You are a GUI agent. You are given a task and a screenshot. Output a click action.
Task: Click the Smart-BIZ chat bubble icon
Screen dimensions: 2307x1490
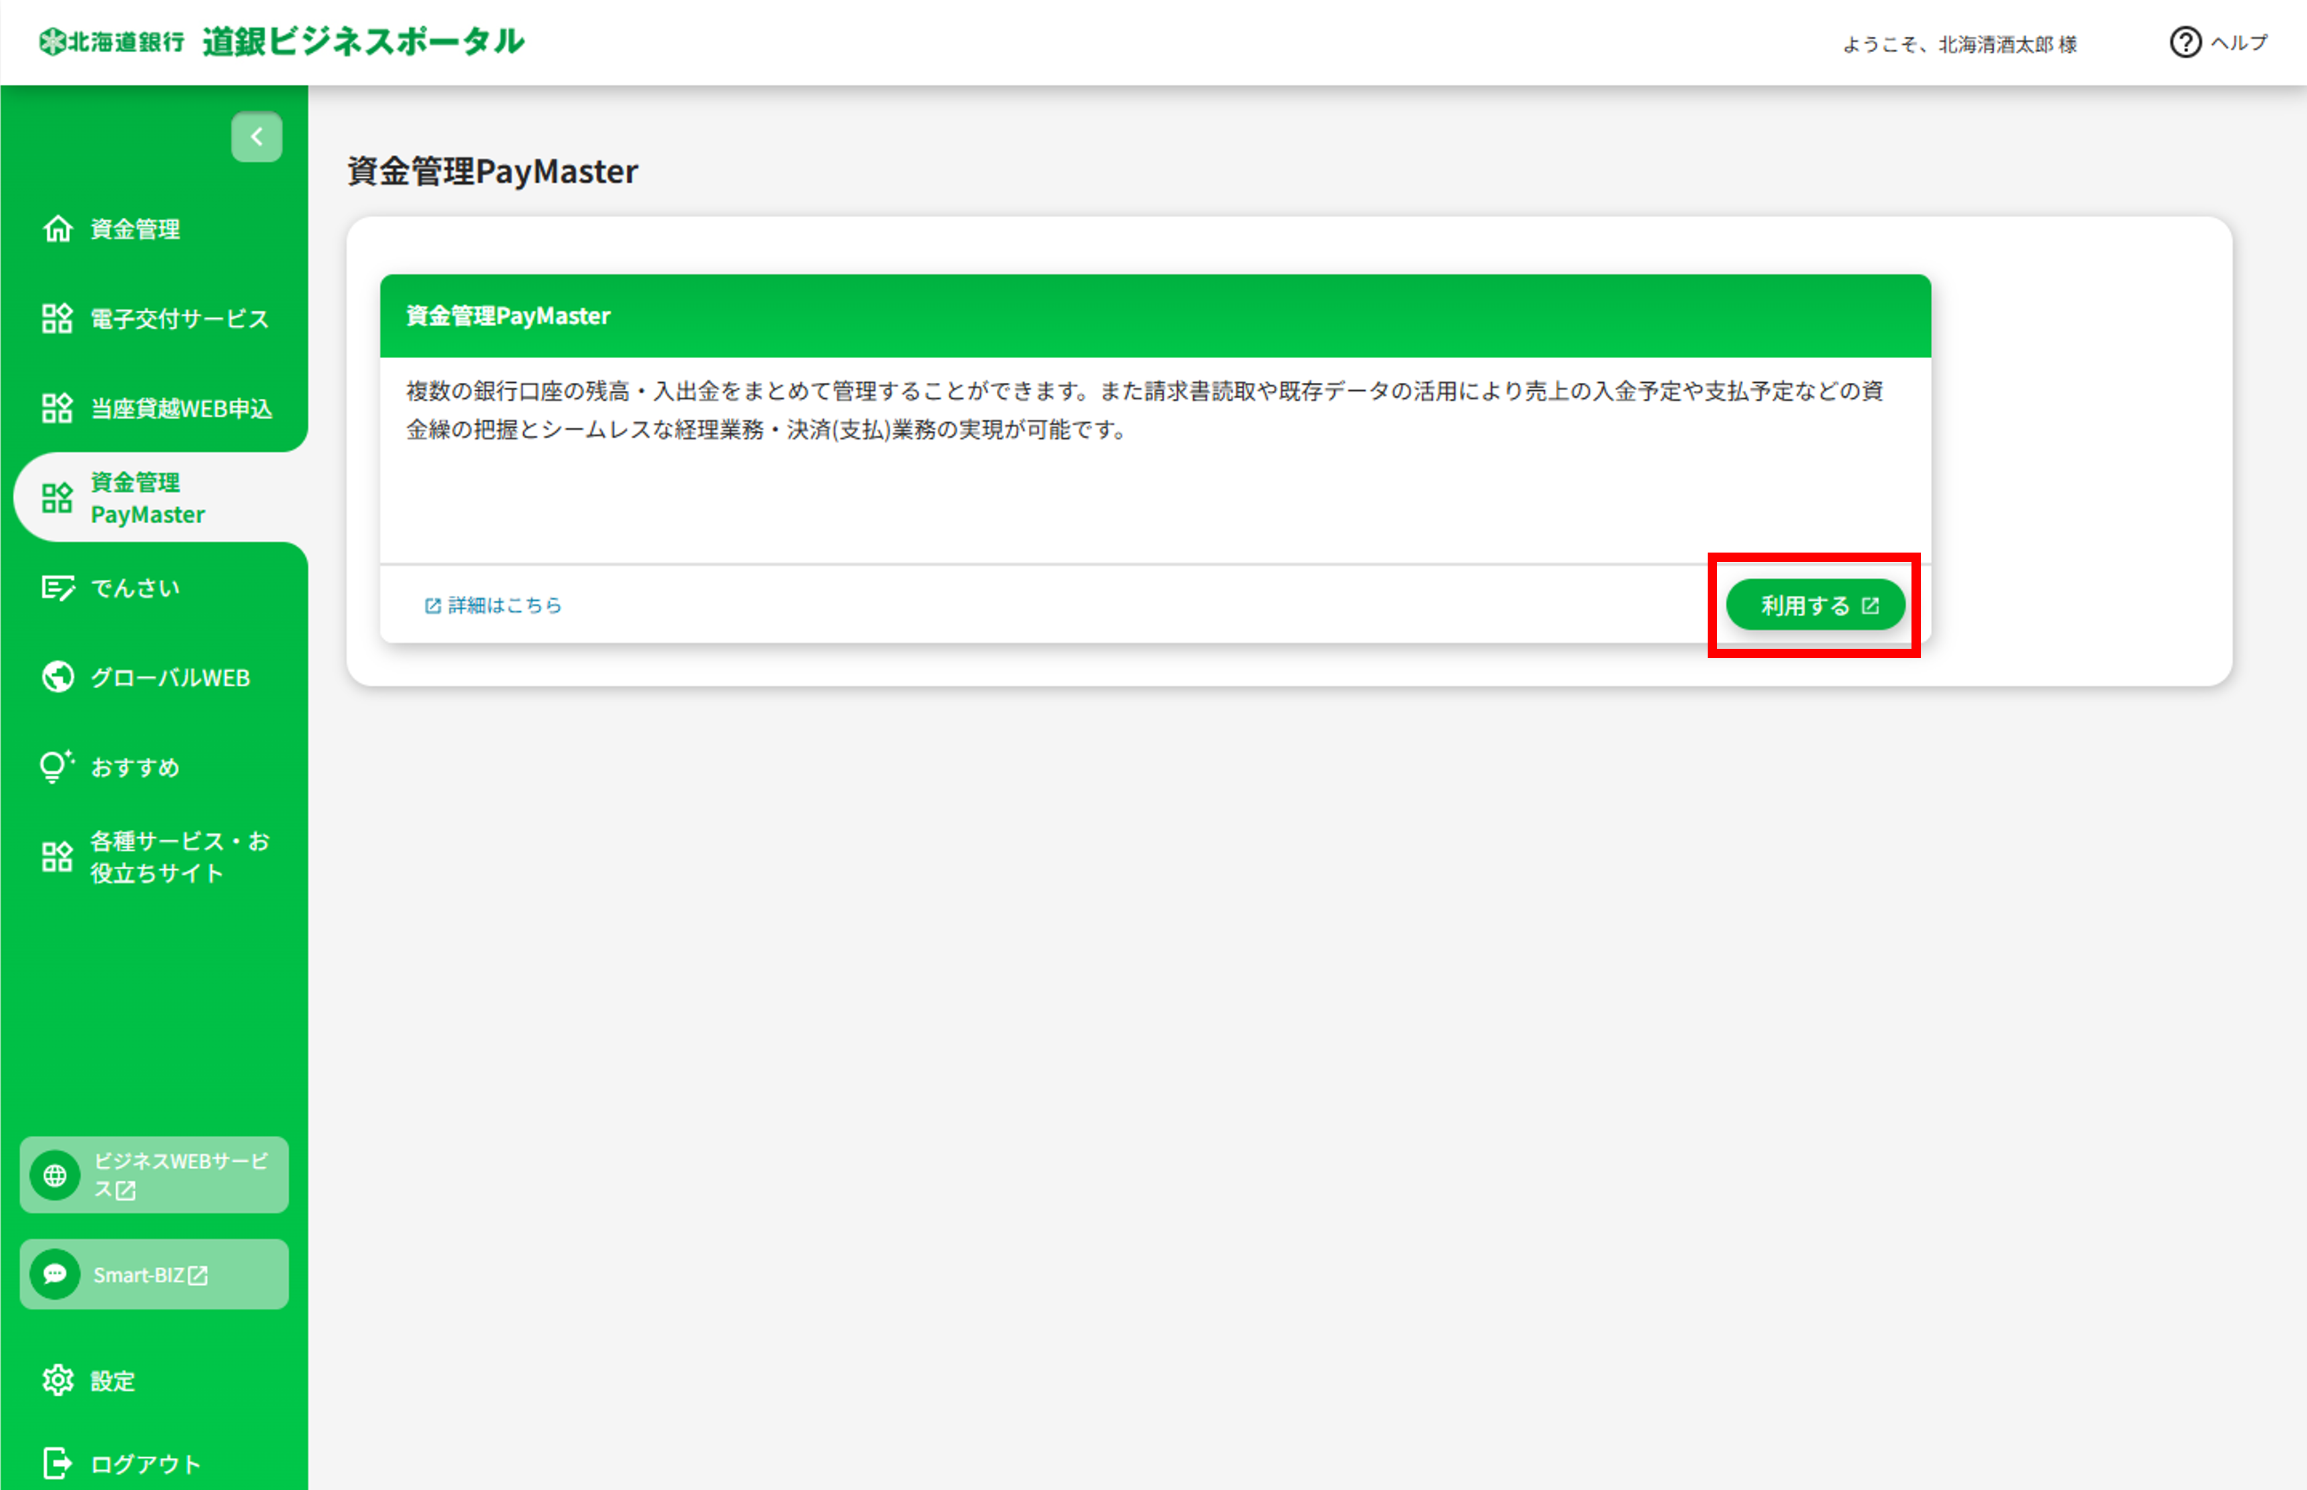(55, 1274)
